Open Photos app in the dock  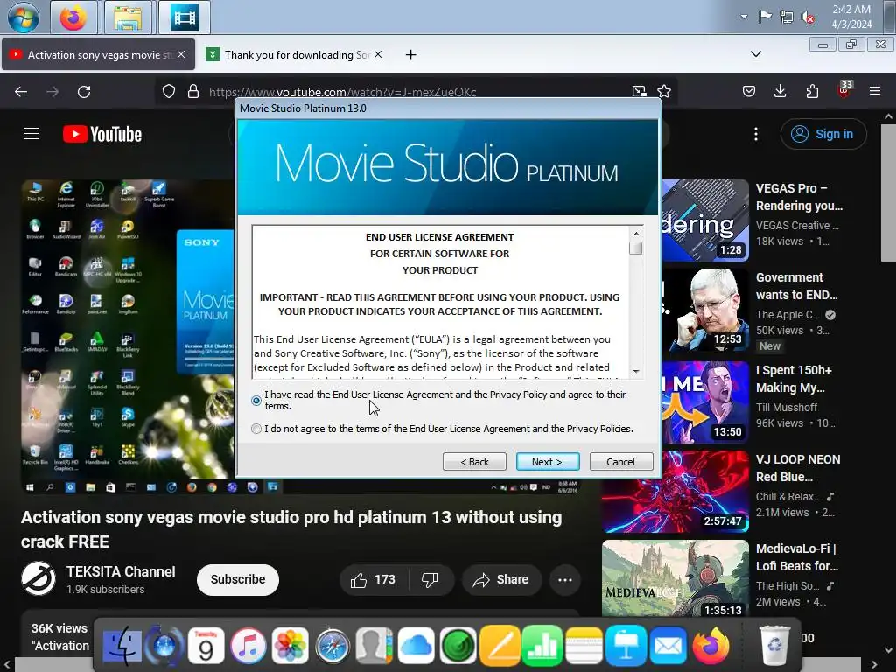tap(290, 646)
